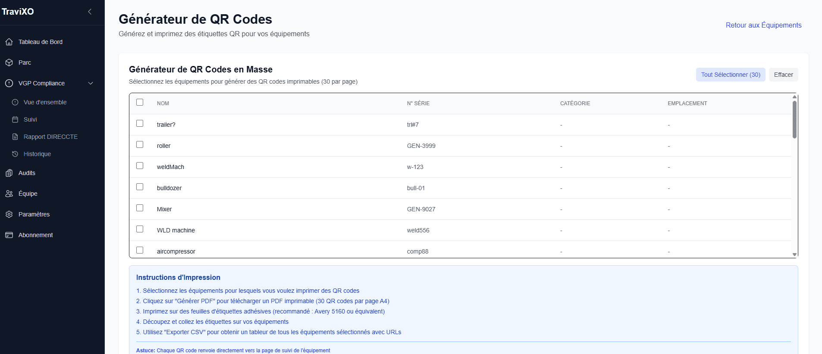
Task: Click the Effacer button
Action: (x=783, y=75)
